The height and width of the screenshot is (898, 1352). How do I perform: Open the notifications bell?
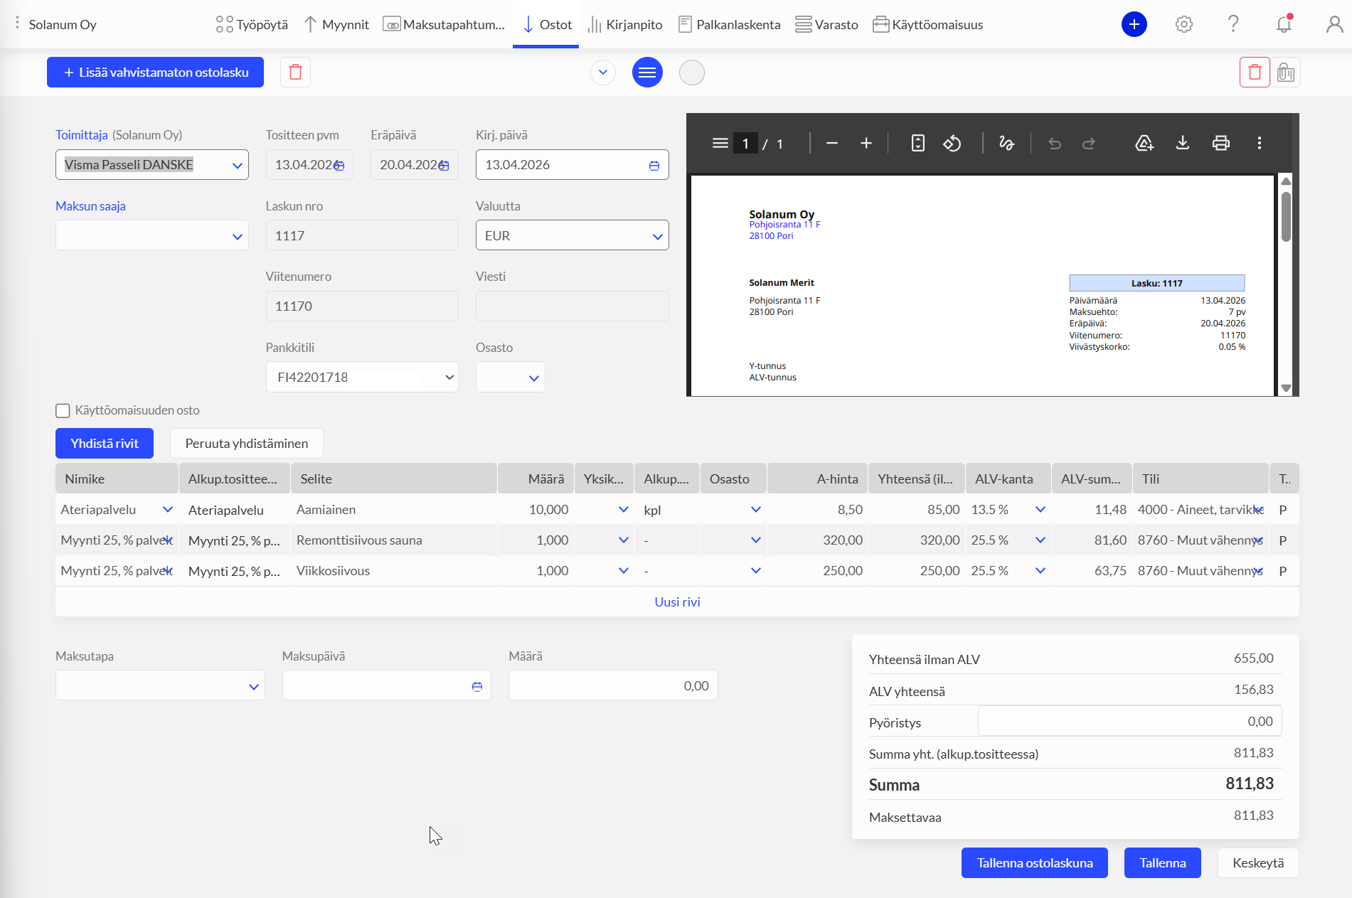[x=1284, y=24]
